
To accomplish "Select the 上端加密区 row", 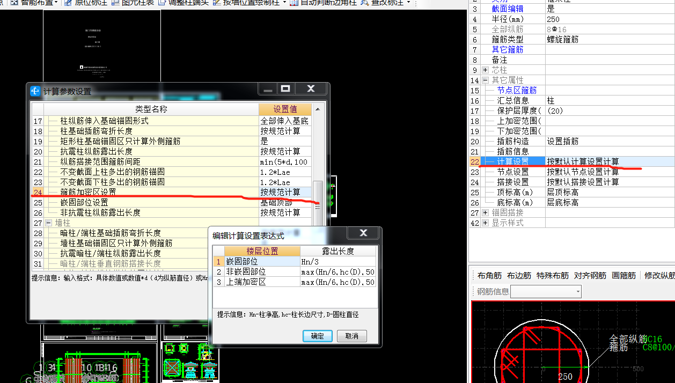I will click(x=294, y=282).
